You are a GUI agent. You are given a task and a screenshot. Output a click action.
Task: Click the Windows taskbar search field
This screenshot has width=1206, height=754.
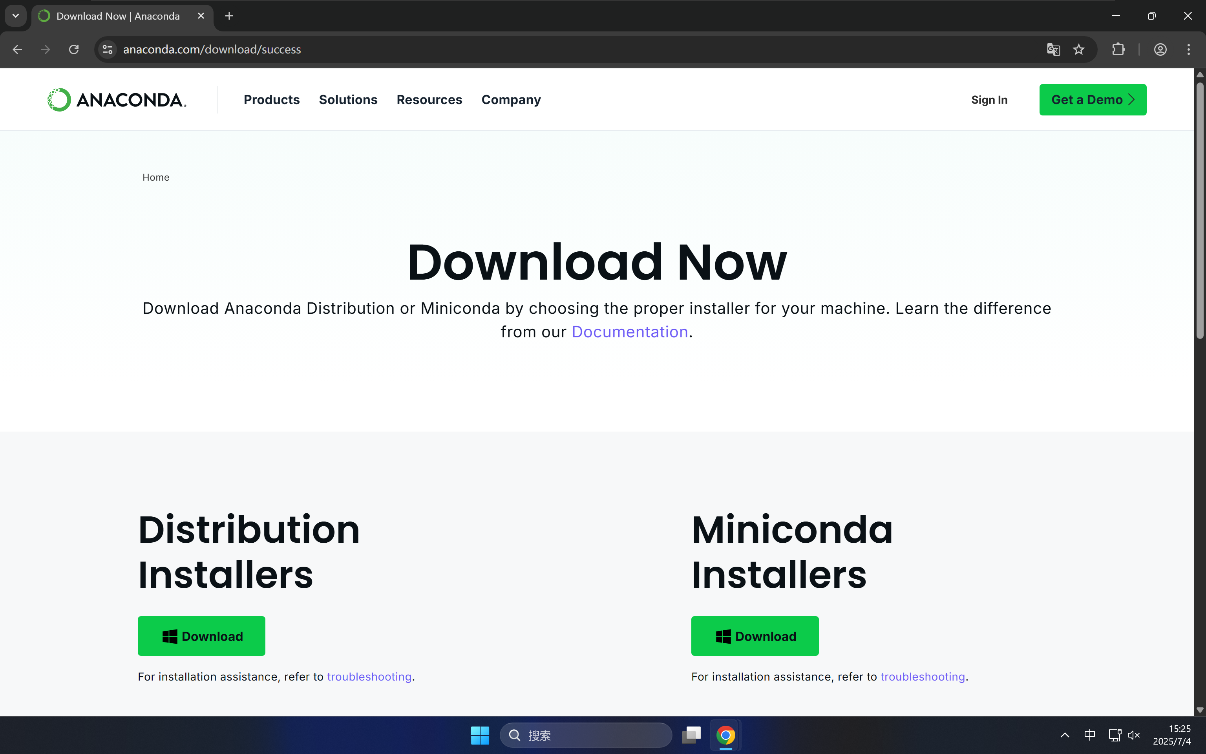coord(586,735)
